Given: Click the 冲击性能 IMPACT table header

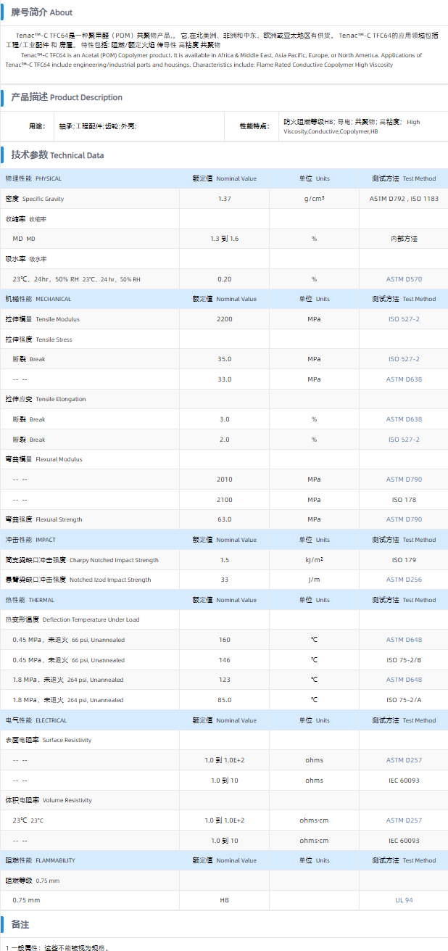Looking at the screenshot, I should [x=30, y=540].
